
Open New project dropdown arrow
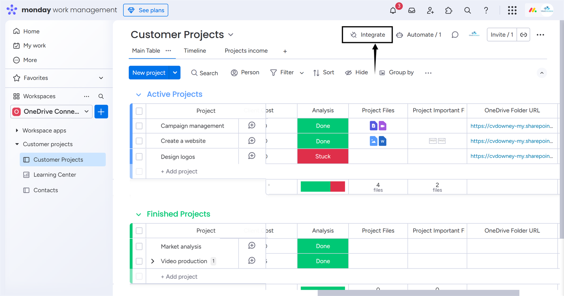(175, 73)
